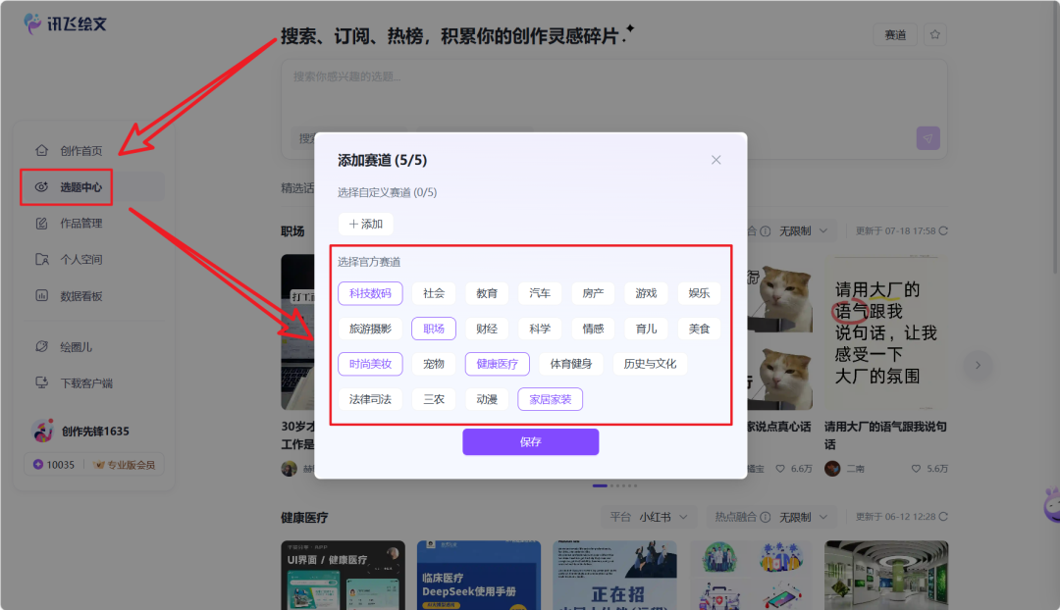
Task: Click the 5.6万 like heart icon
Action: (916, 468)
